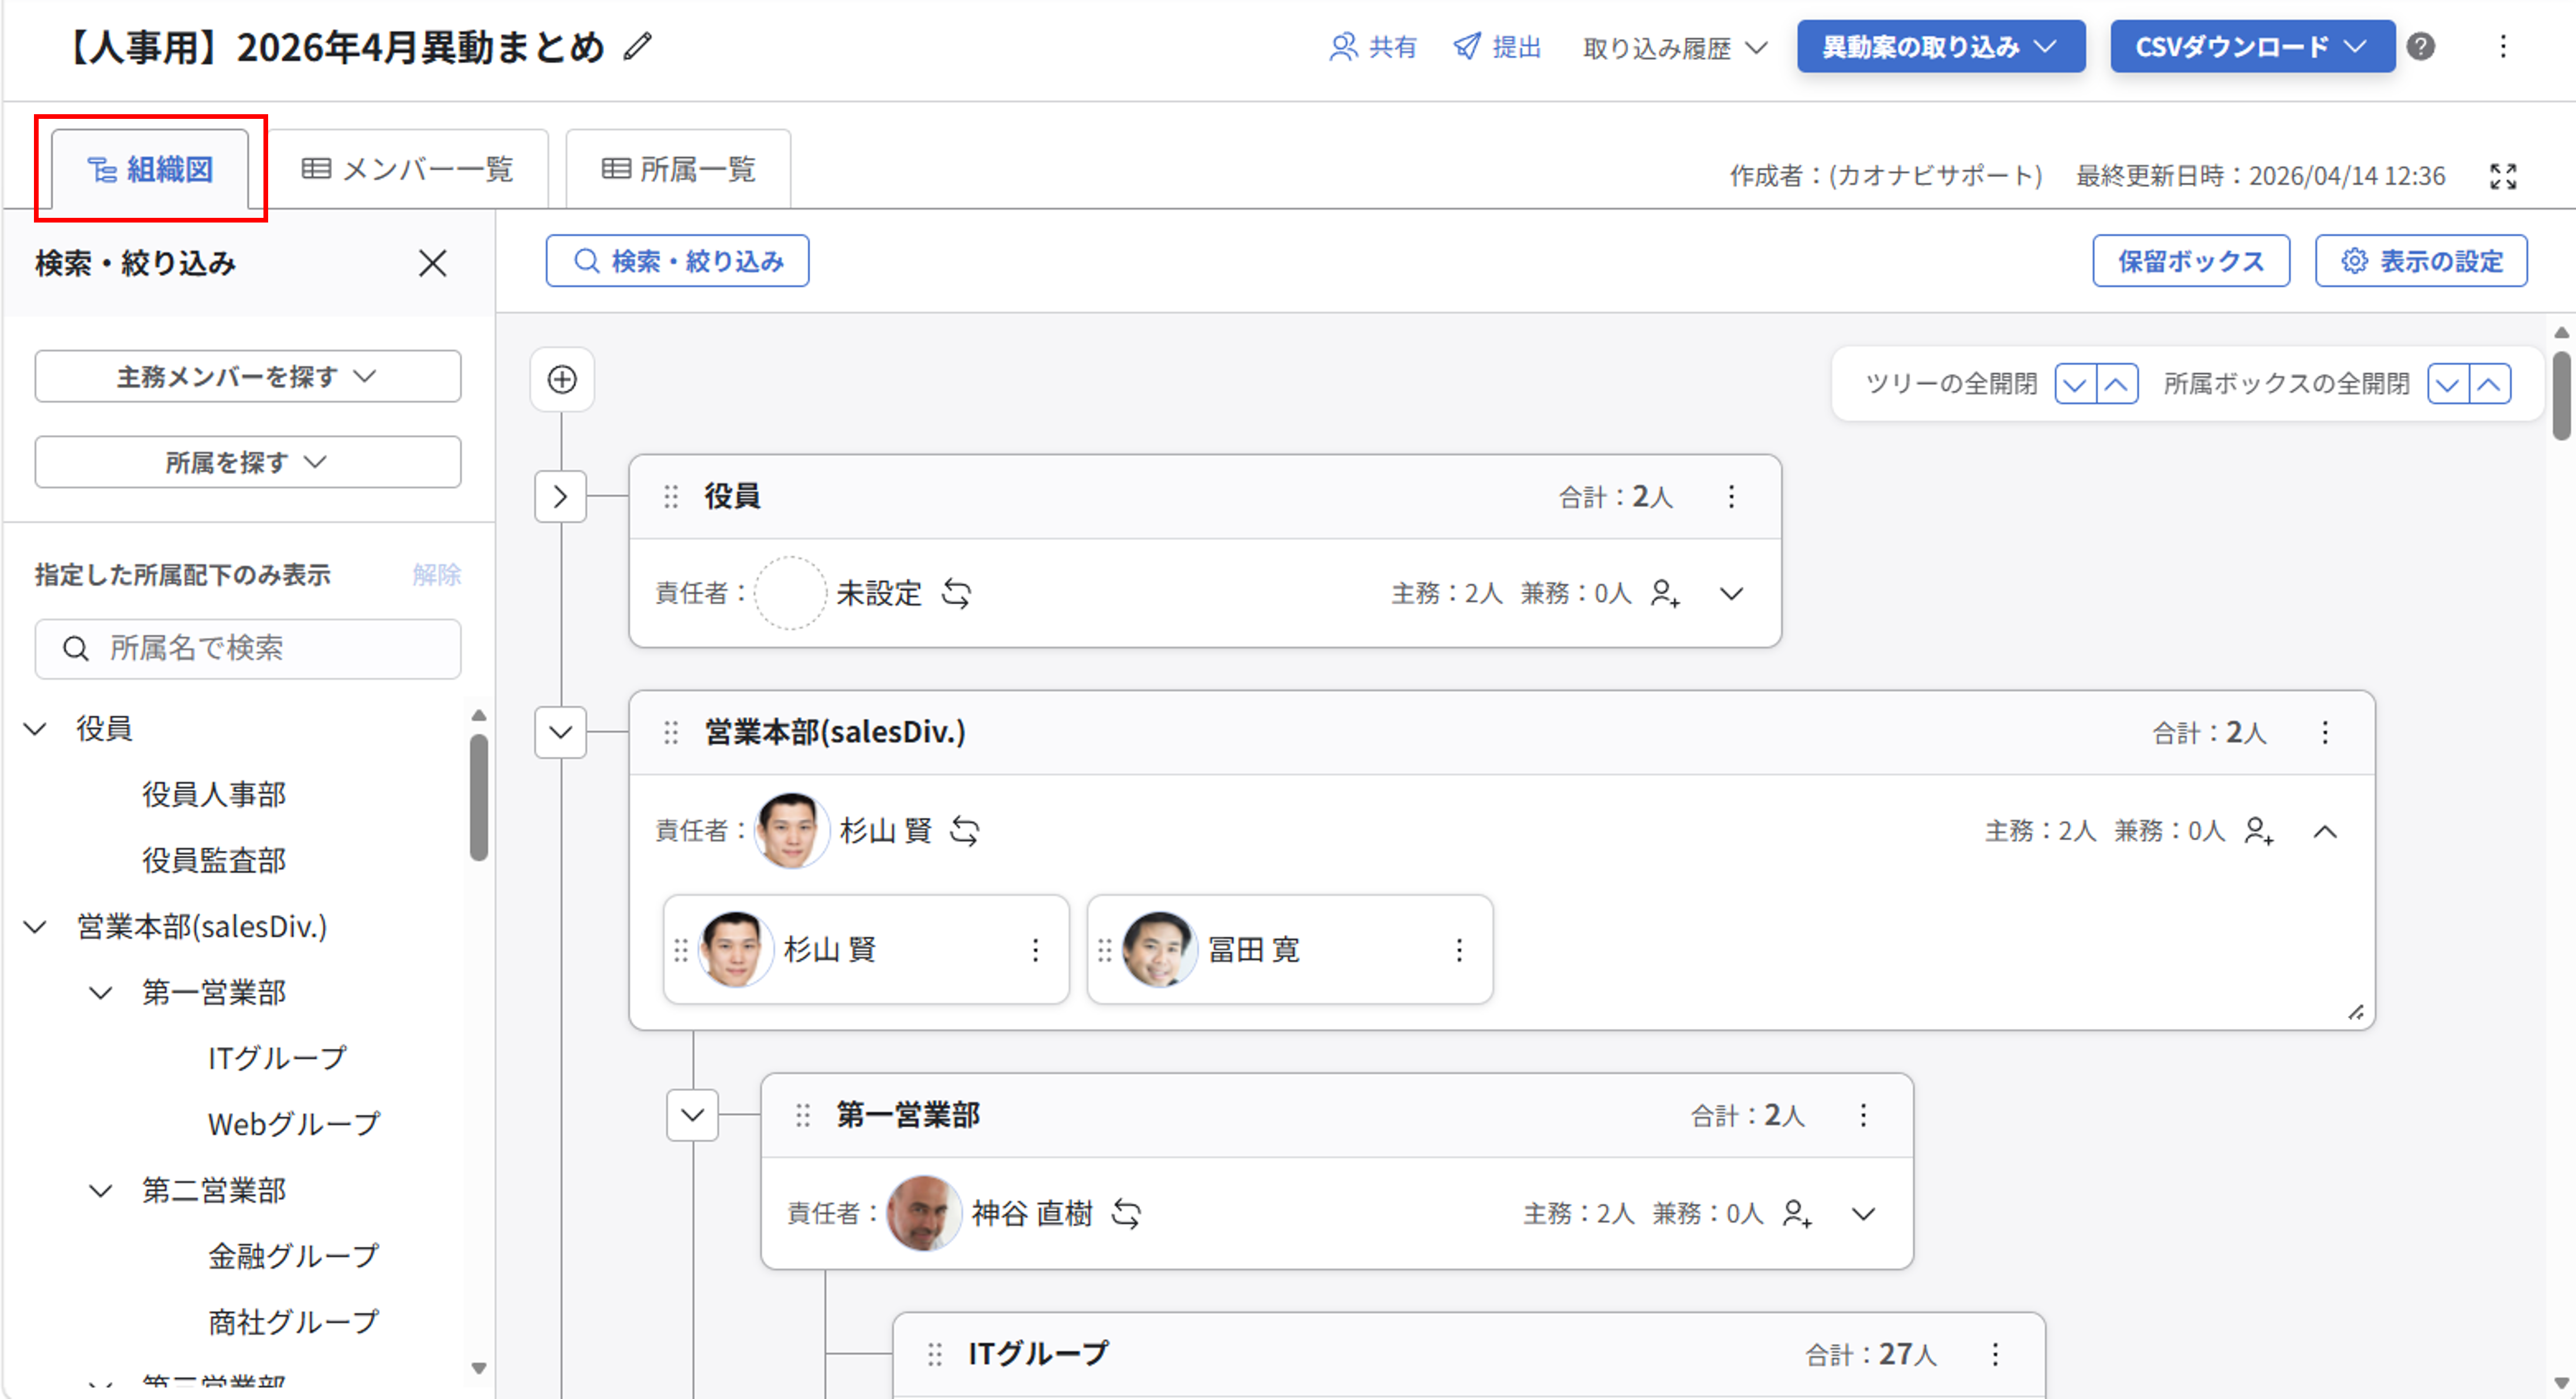Viewport: 2576px width, 1399px height.
Task: Swap the 責任者 next to 神谷 直樹
Action: pos(1126,1213)
